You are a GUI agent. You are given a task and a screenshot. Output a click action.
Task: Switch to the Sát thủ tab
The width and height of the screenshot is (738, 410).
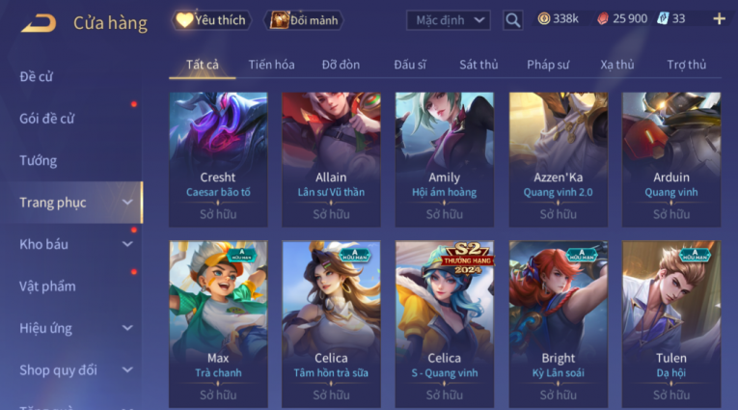(x=478, y=65)
